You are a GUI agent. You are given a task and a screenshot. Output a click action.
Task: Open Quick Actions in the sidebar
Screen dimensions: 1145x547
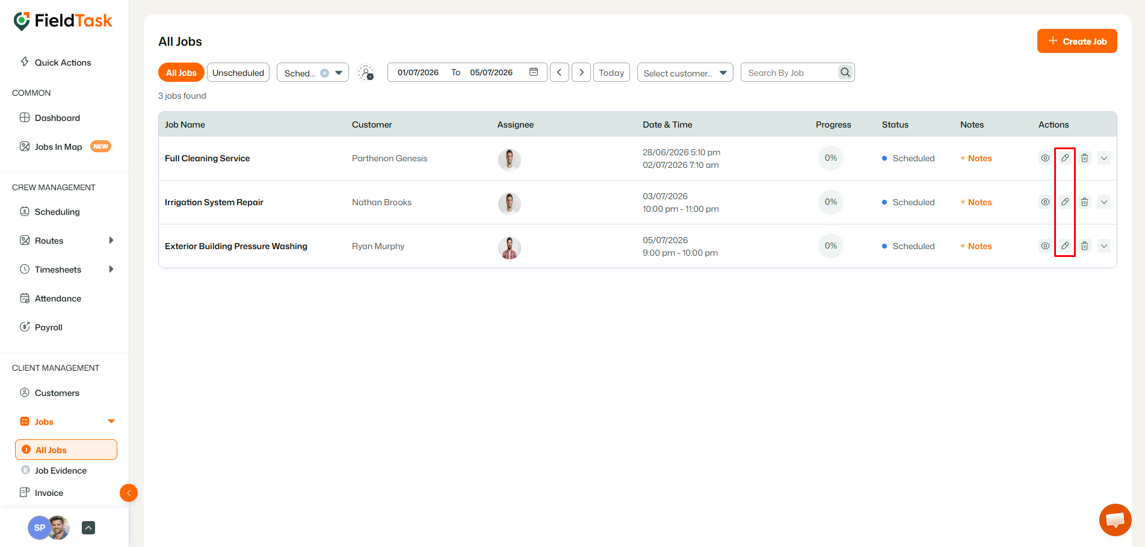[x=55, y=63]
